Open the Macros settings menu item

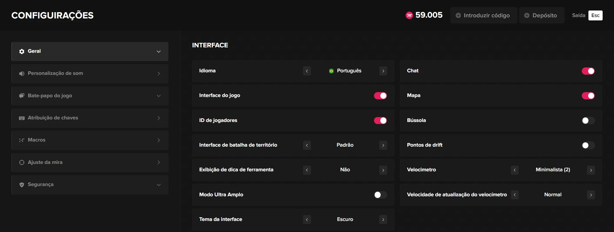tap(90, 140)
